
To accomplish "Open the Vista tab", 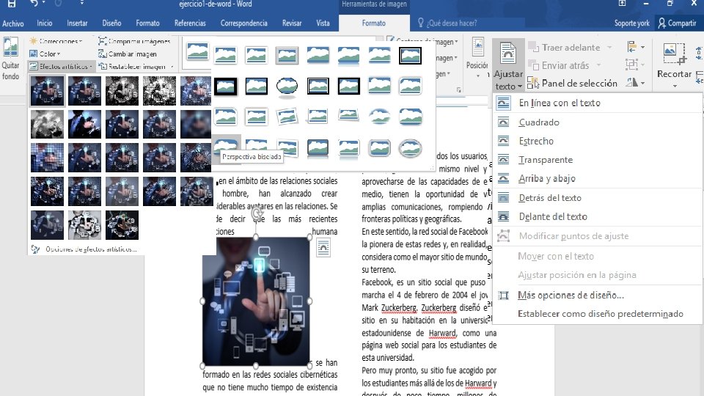I will [323, 23].
